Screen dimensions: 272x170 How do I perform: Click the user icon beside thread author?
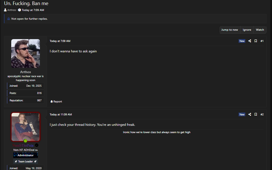click(5, 10)
